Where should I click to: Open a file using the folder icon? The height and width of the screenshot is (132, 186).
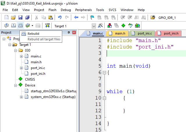(13, 17)
